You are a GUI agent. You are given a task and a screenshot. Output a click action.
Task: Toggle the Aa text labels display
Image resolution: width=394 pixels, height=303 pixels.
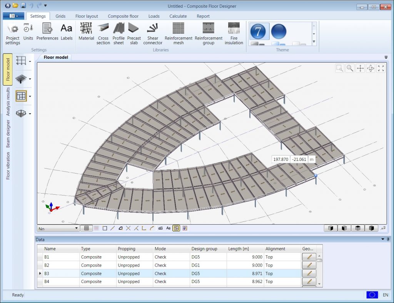pyautogui.click(x=168, y=228)
